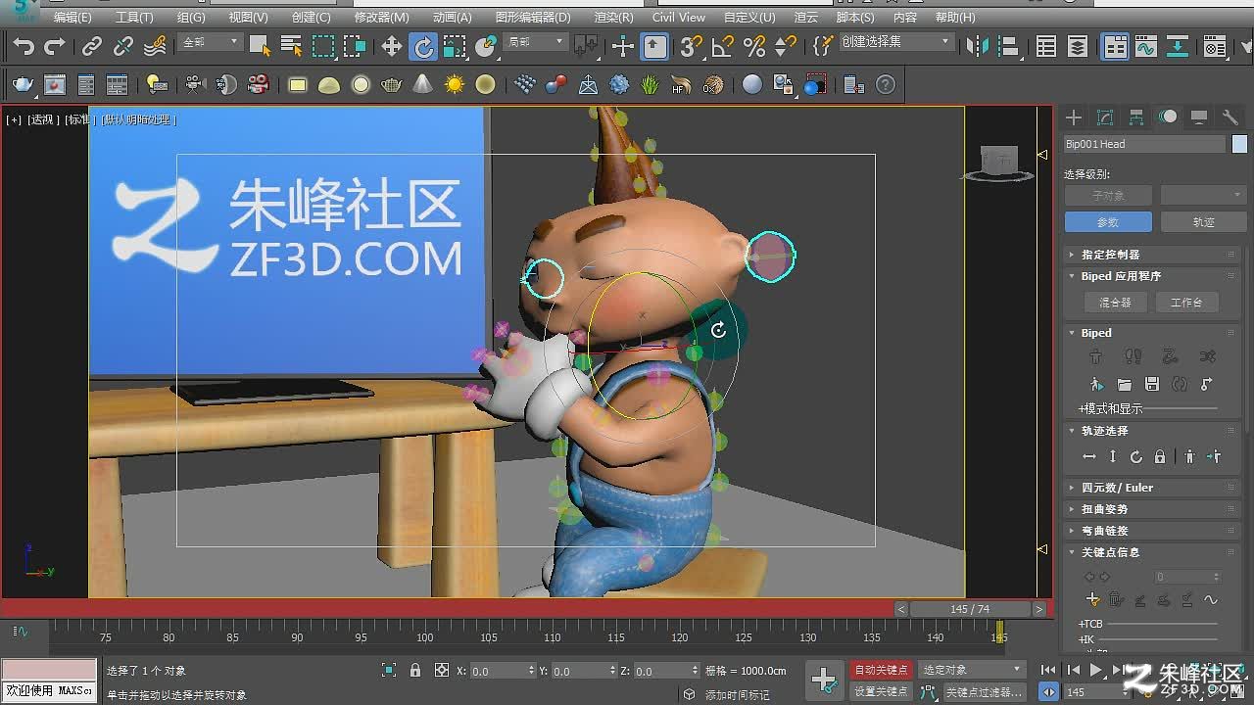
Task: Click the 工作台 button
Action: tap(1186, 303)
